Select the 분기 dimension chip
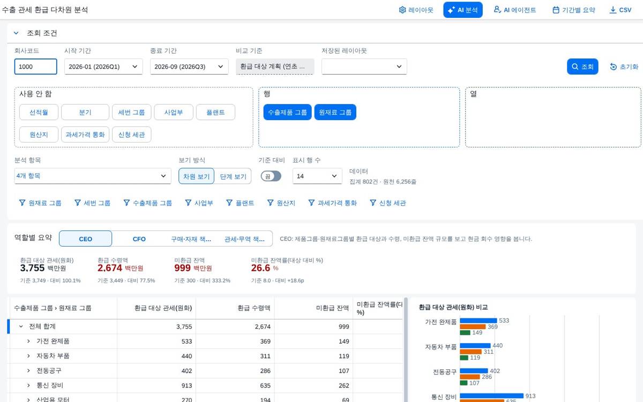Viewport: 643px width, 402px height. [85, 112]
